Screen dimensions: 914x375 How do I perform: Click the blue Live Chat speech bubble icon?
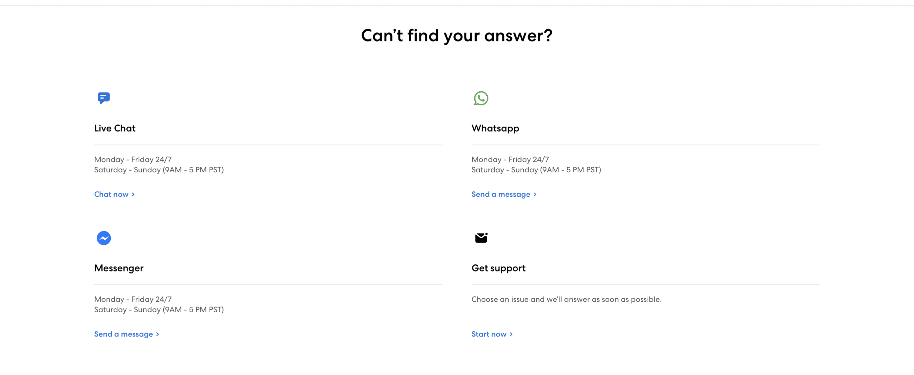104,98
